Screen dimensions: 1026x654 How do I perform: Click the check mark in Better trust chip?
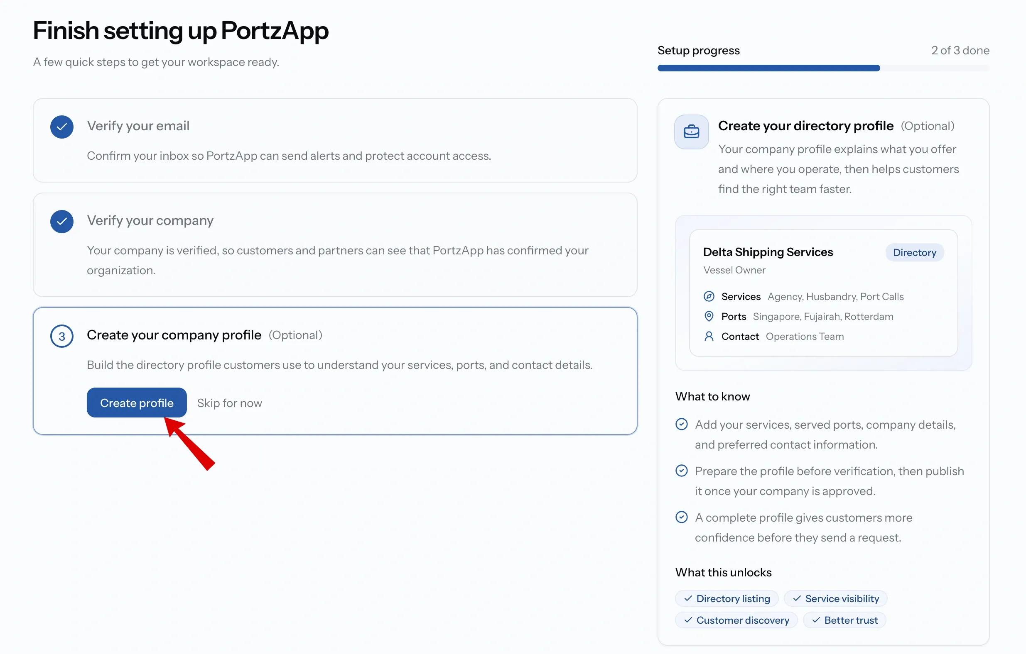tap(815, 620)
